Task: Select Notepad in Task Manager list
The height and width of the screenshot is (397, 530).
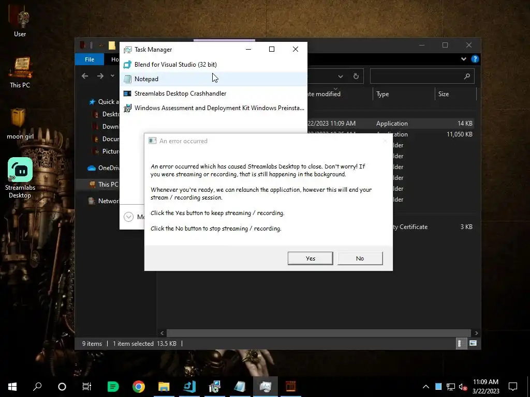Action: [x=214, y=79]
